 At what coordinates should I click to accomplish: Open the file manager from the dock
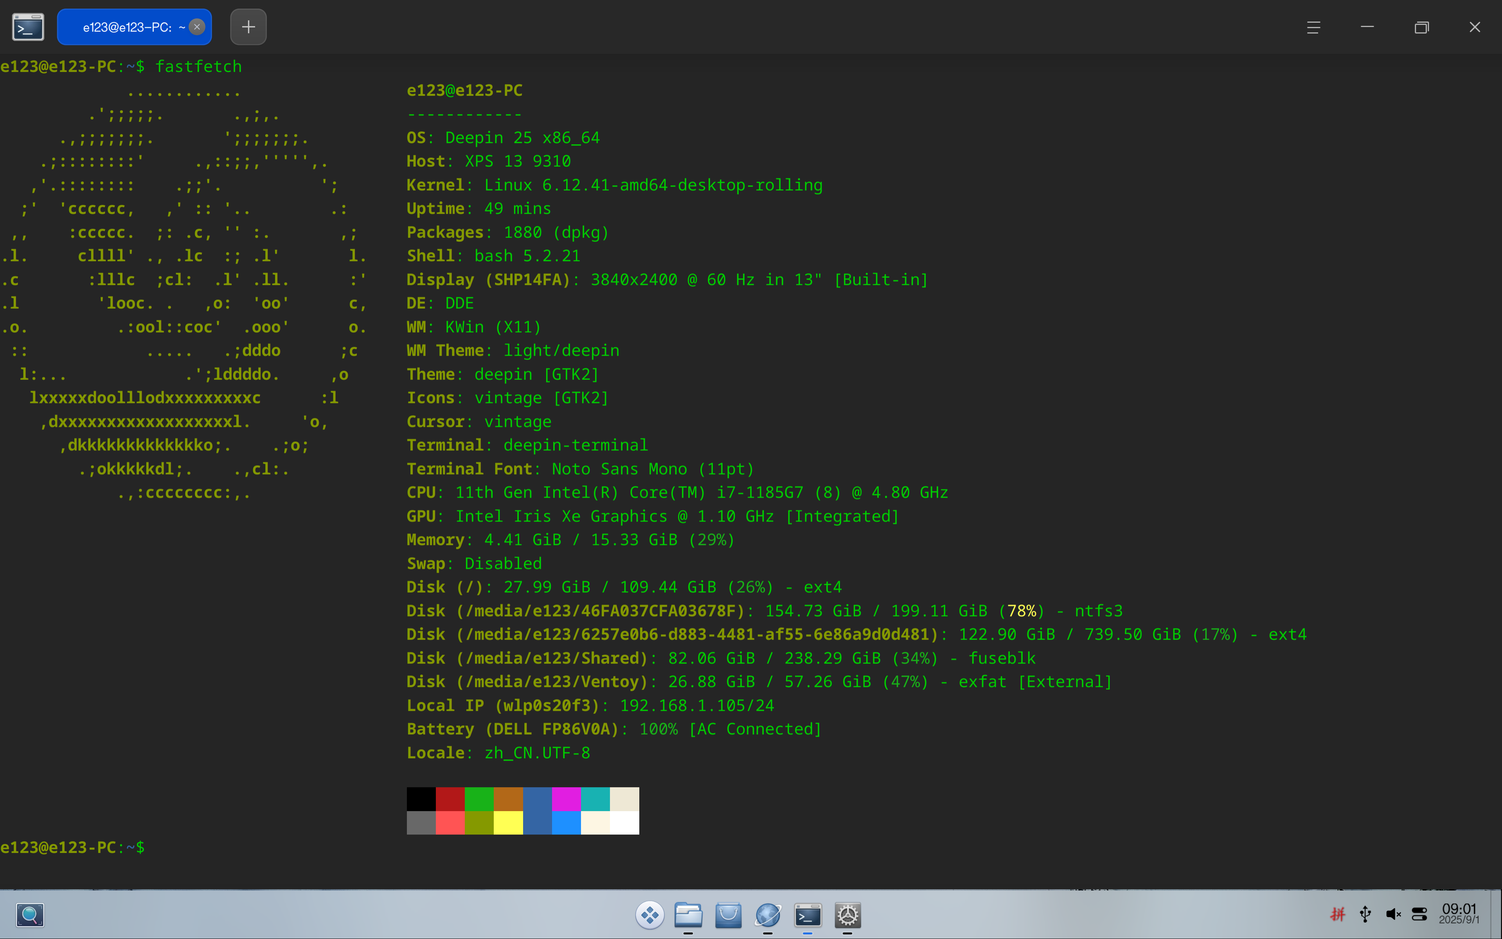(688, 915)
